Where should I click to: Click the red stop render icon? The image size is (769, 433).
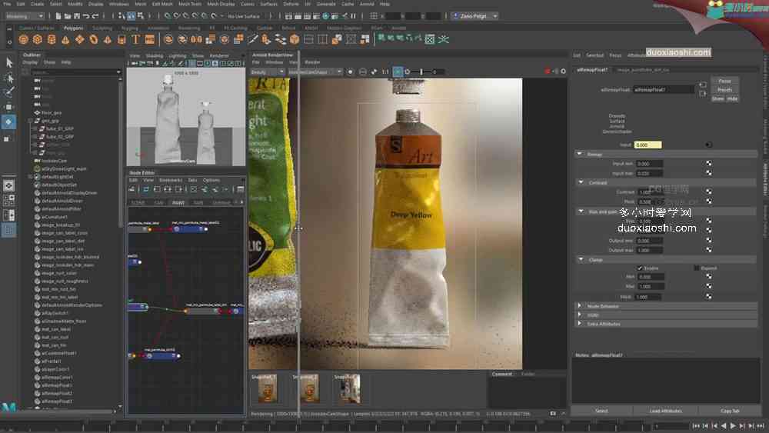coord(548,72)
